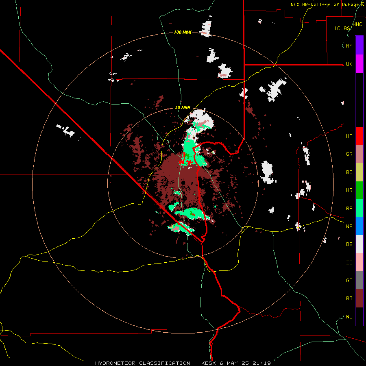Click the white DS legend swatch
Screen dimensions: 366x366
[359, 244]
